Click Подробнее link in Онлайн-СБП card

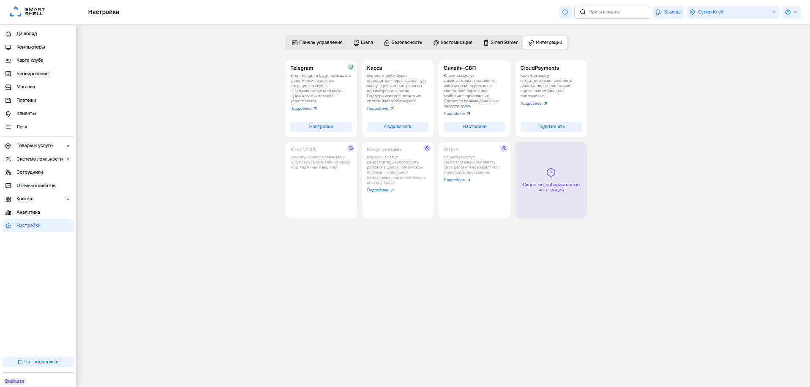pyautogui.click(x=457, y=114)
